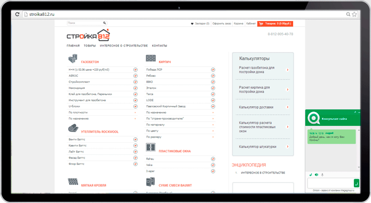Click check mark next to H+H row
Screen dimensions: 371x203
135,70
